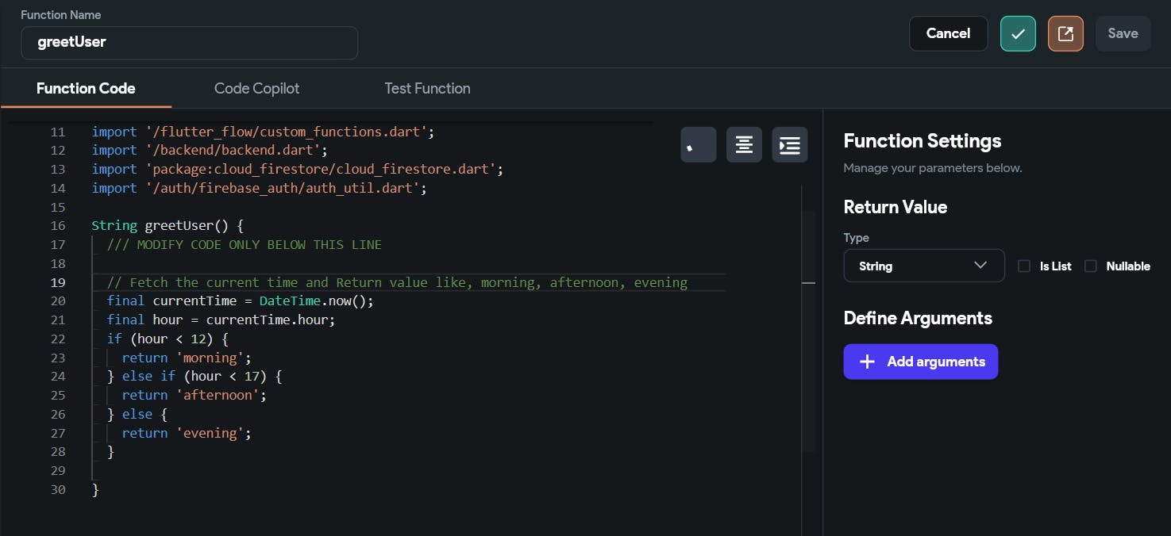Viewport: 1171px width, 536px height.
Task: Click the editor vertical scrollbar marker
Action: tap(808, 282)
